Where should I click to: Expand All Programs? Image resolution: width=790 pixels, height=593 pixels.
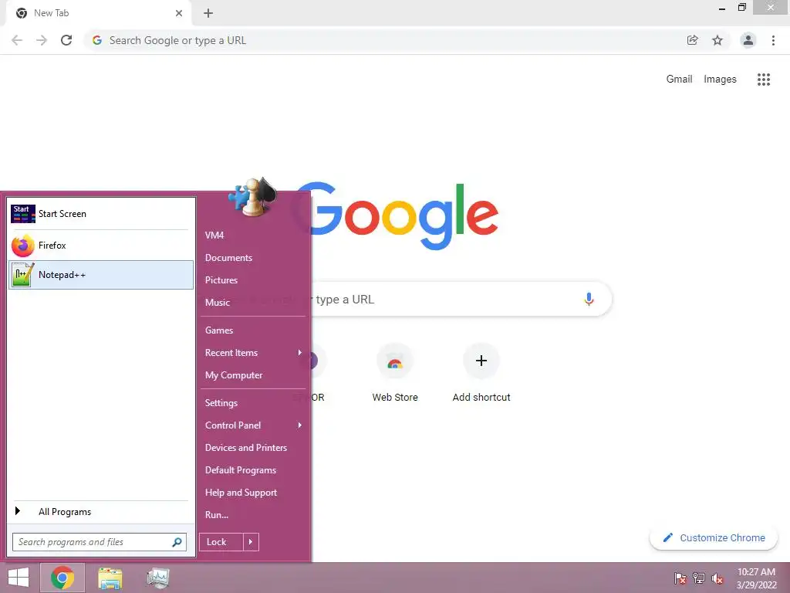[x=101, y=512]
